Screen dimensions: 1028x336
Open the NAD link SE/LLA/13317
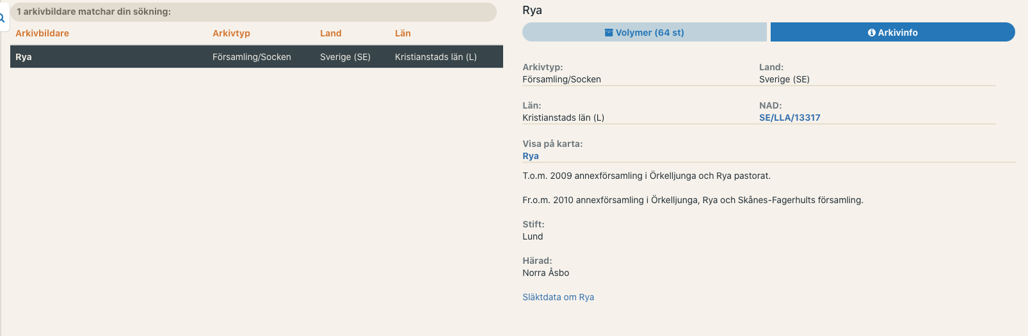click(789, 118)
